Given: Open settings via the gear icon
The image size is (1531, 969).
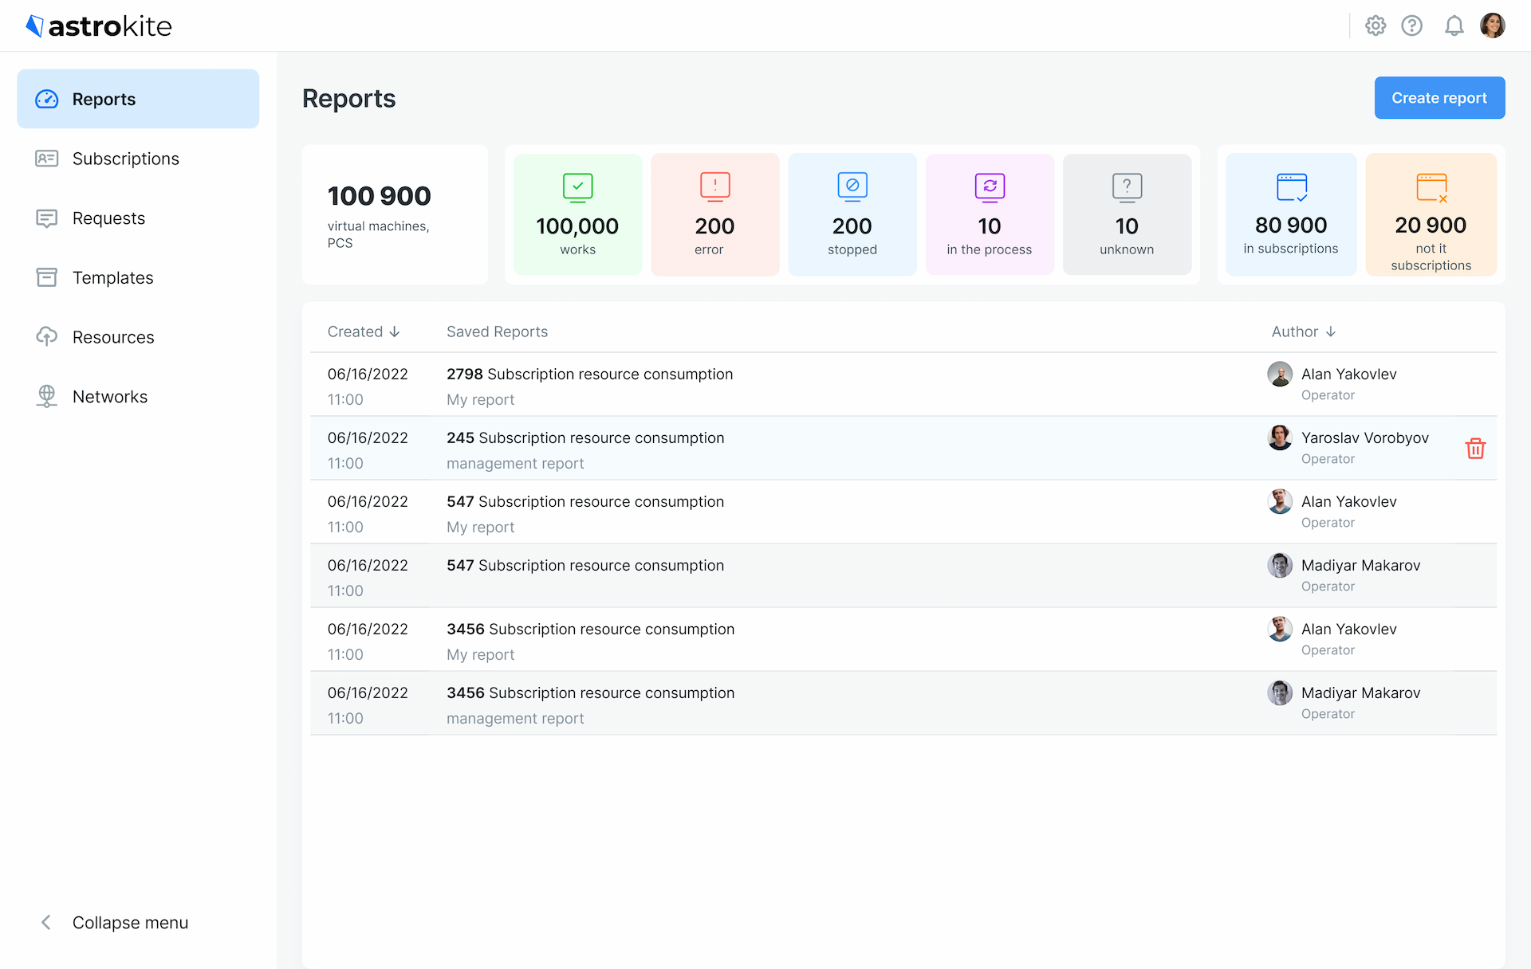Looking at the screenshot, I should tap(1376, 25).
